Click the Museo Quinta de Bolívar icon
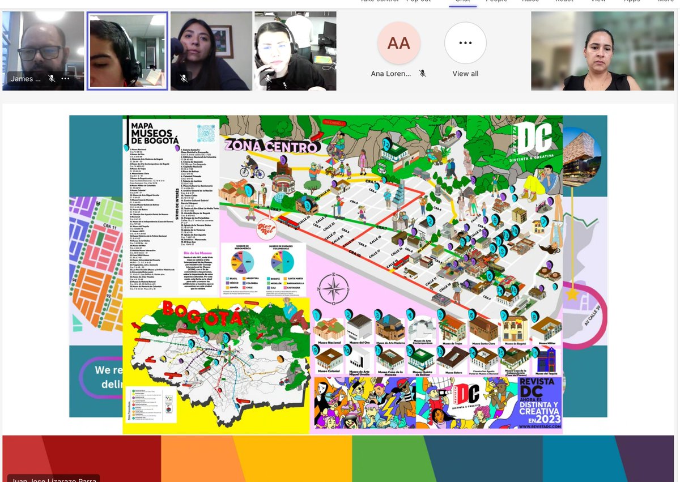 click(422, 359)
